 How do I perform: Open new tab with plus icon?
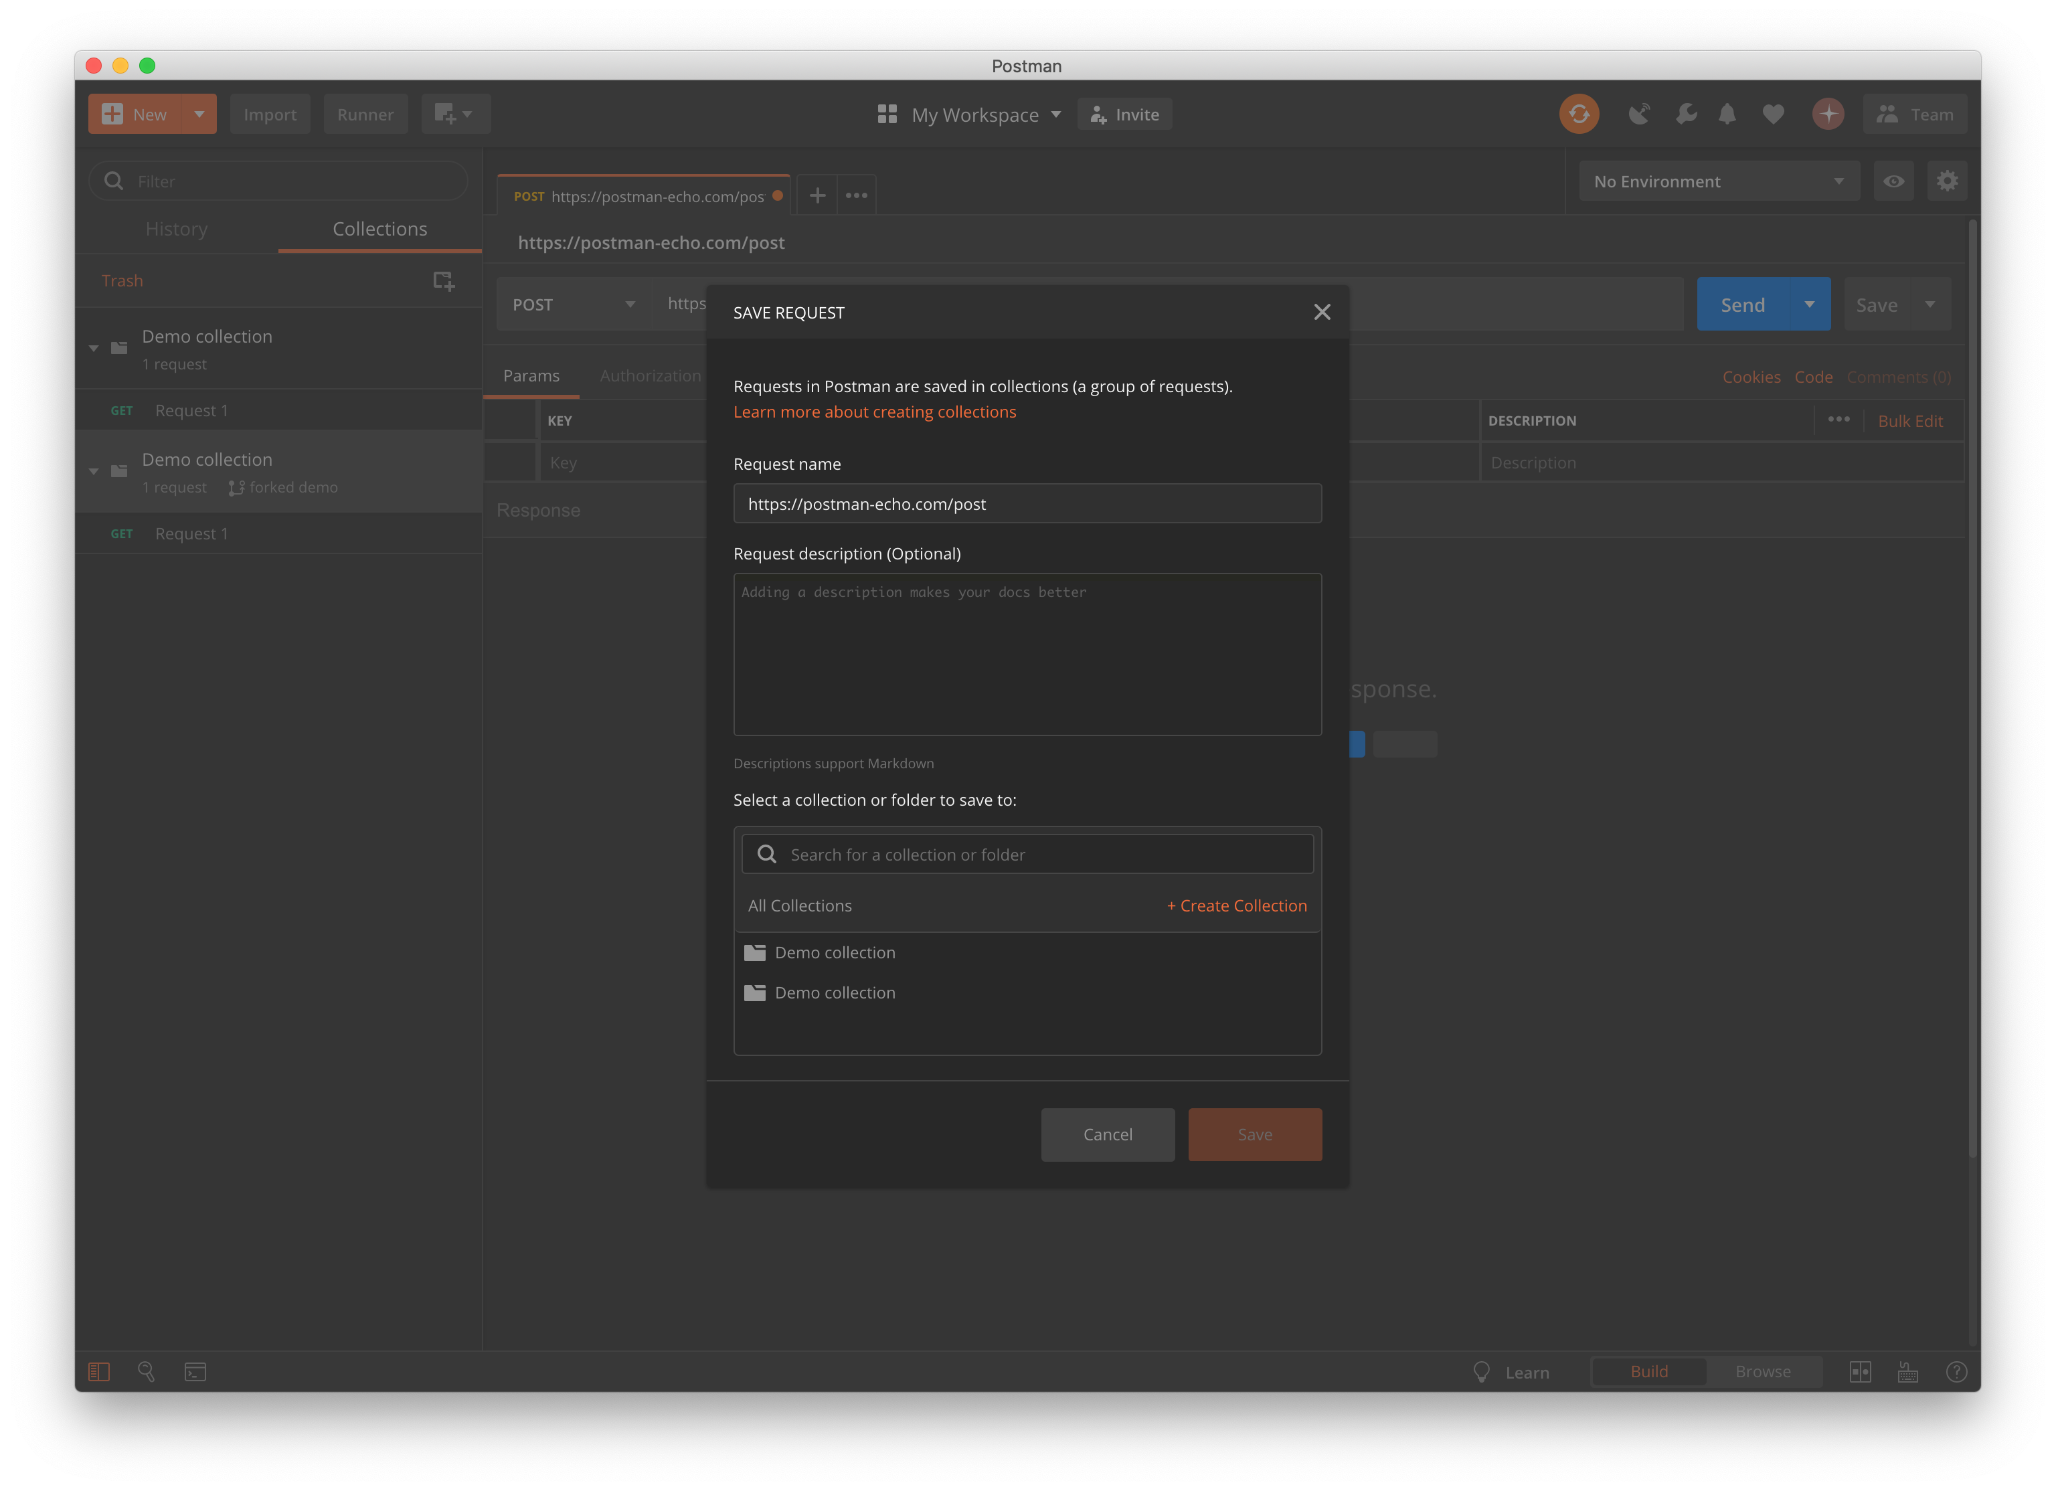tap(817, 195)
